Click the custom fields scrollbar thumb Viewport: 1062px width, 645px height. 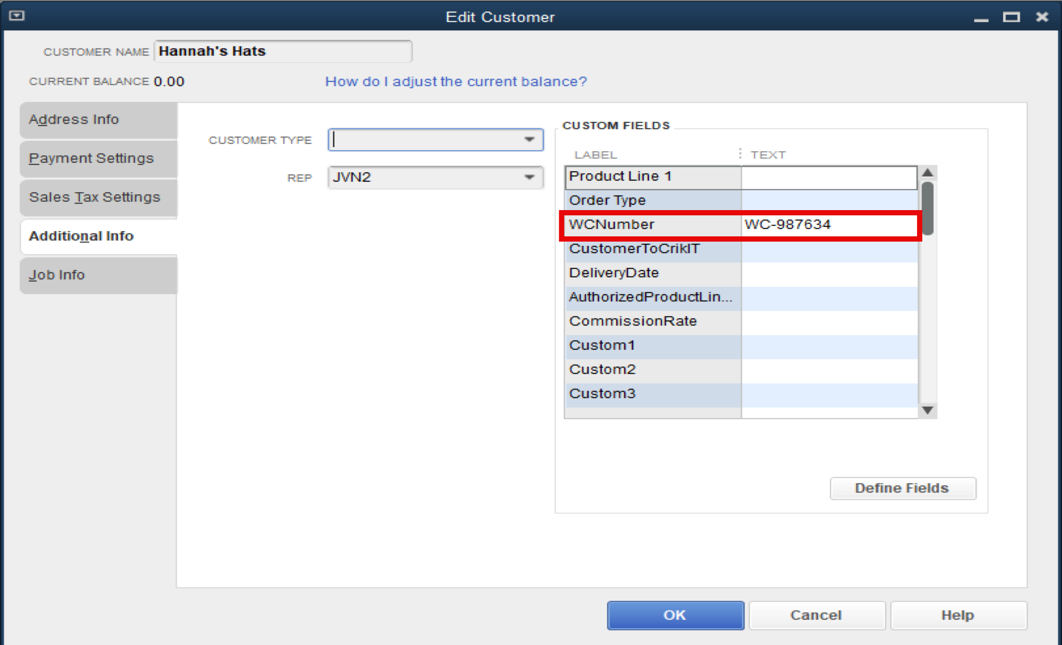928,207
